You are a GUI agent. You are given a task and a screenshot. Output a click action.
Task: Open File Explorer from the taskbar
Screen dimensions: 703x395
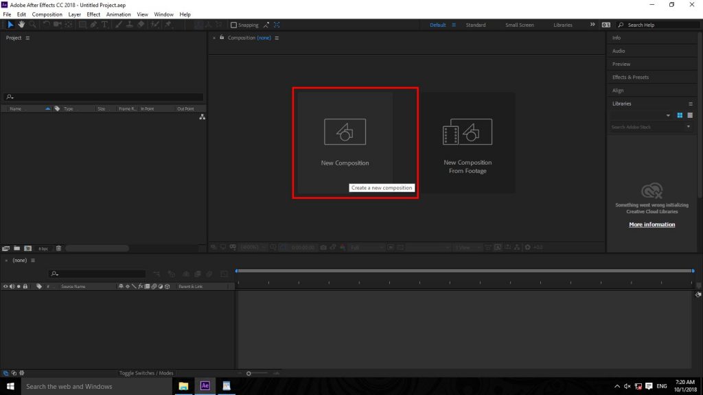183,385
